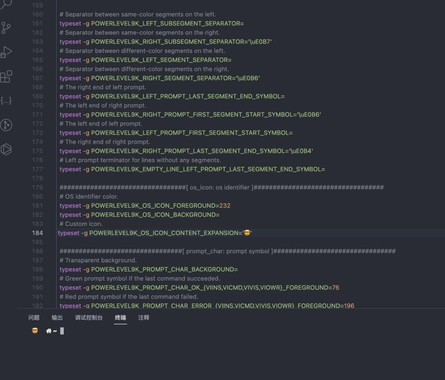Switch to the 注释 panel tab

point(143,317)
